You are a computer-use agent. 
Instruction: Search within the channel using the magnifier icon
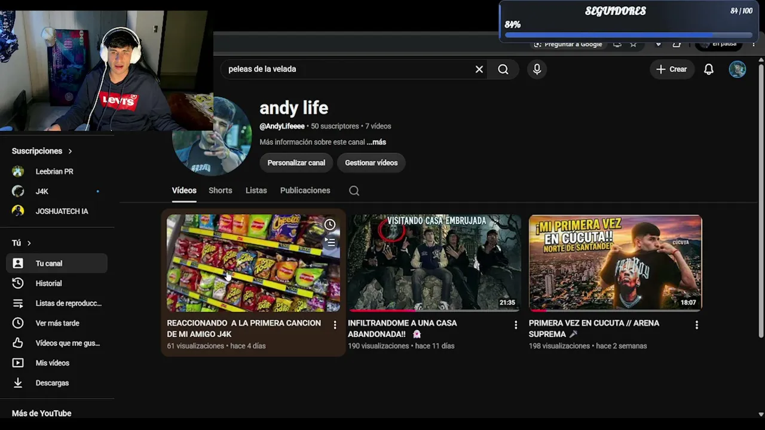click(x=354, y=191)
